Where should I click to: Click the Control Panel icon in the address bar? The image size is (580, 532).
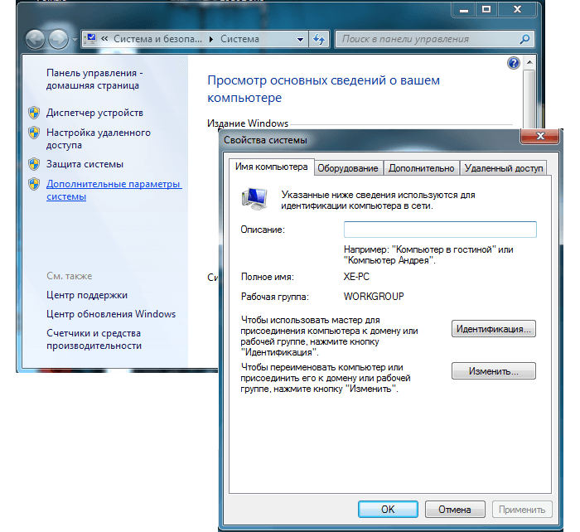[x=90, y=39]
